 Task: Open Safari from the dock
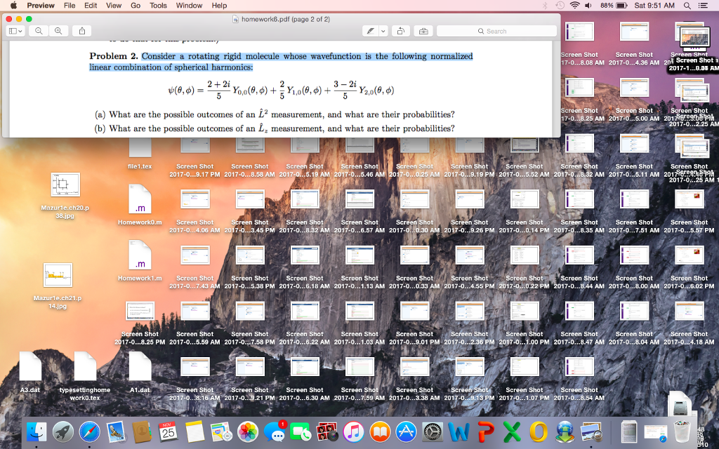(x=90, y=433)
